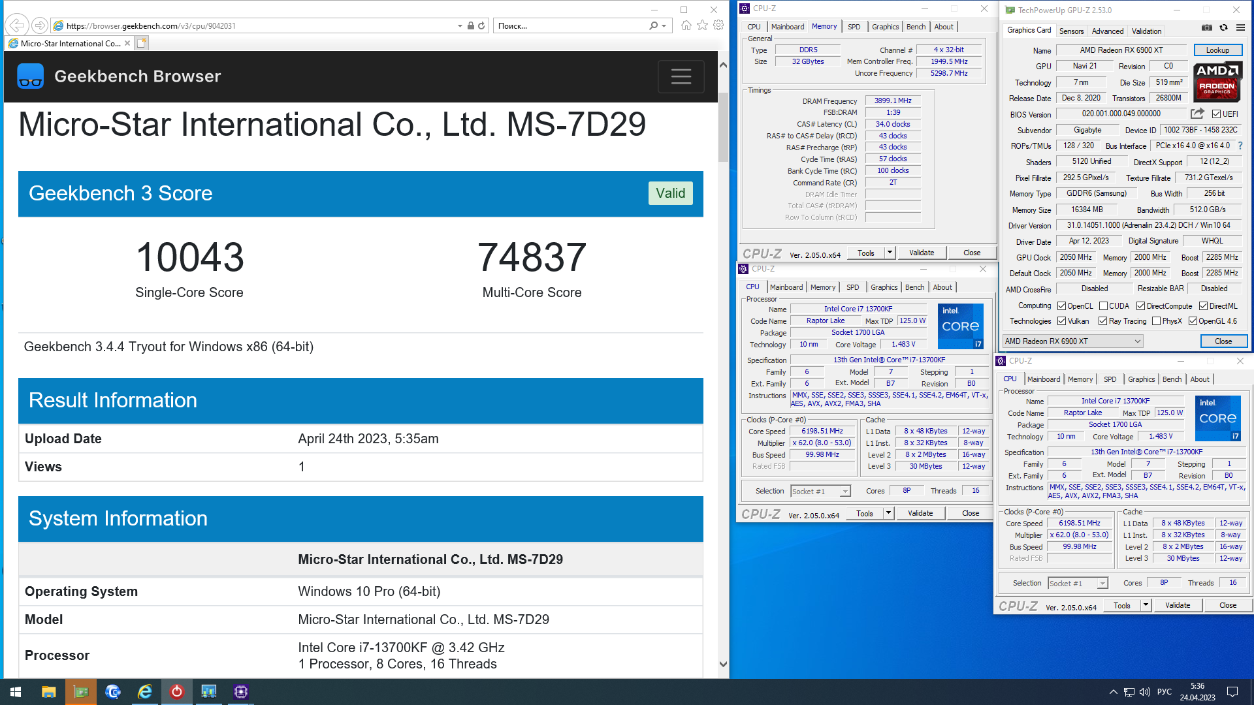Open Geekbench chart app in taskbar

[209, 692]
